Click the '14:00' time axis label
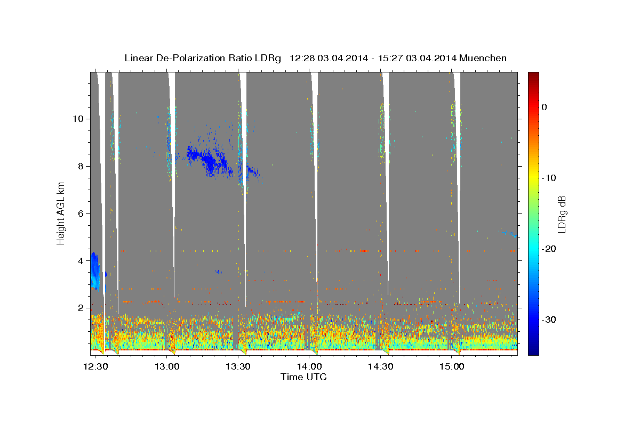 pos(309,366)
